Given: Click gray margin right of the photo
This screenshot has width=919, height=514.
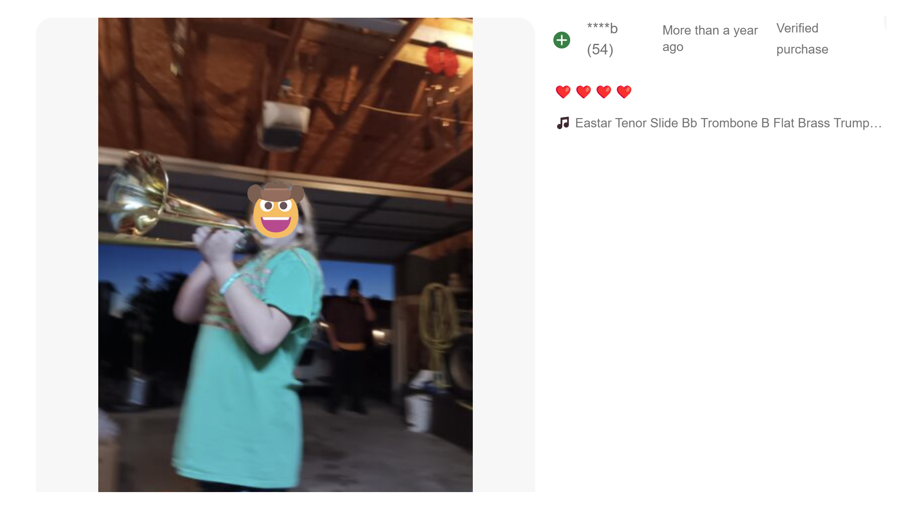Looking at the screenshot, I should point(504,255).
